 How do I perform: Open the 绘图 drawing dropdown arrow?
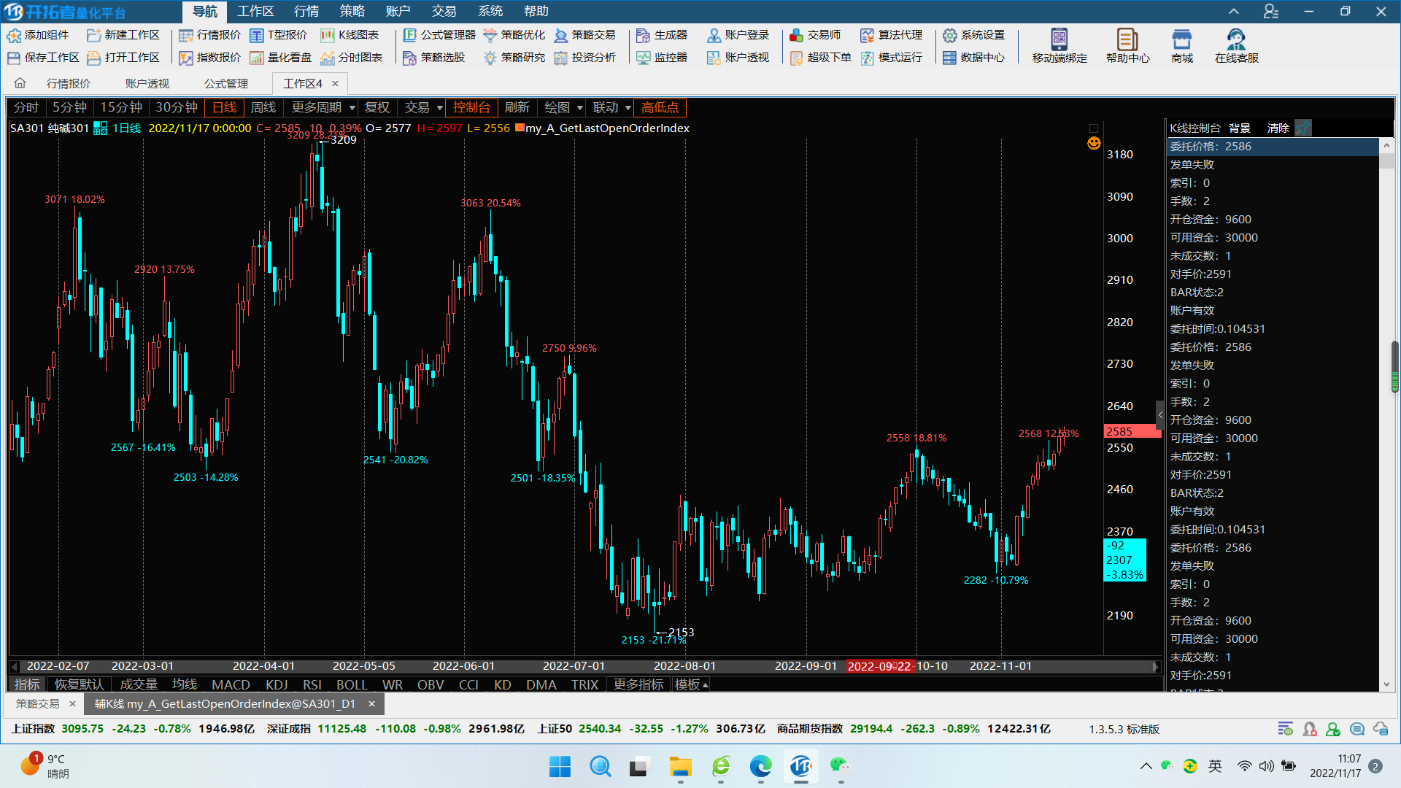click(x=580, y=108)
